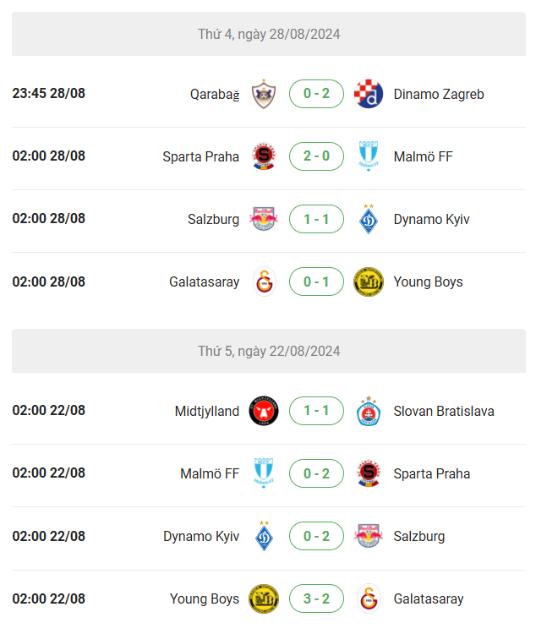Click the Malmö FF shield on 28/08
Viewport: 536px width, 634px height.
tap(368, 156)
